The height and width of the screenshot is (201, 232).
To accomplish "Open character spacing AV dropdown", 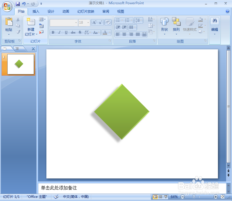I will pyautogui.click(x=87, y=32).
